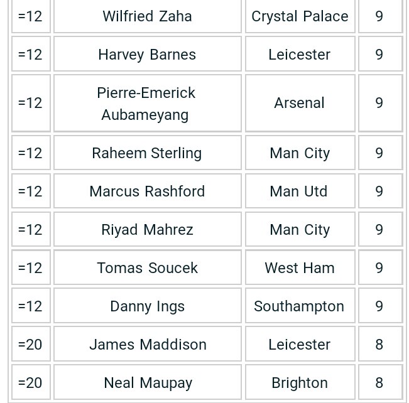Select the Danny Ings table cell

pos(147,306)
